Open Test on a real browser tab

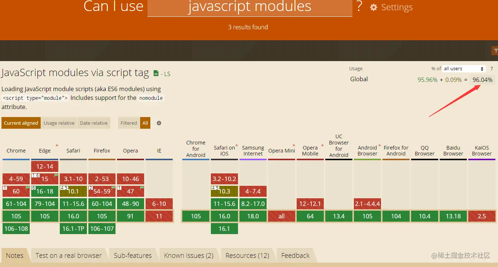click(69, 255)
